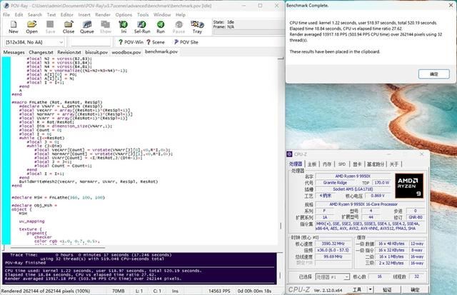Open the Render menu
Image resolution: width=457 pixels, height=295 pixels.
(103, 14)
